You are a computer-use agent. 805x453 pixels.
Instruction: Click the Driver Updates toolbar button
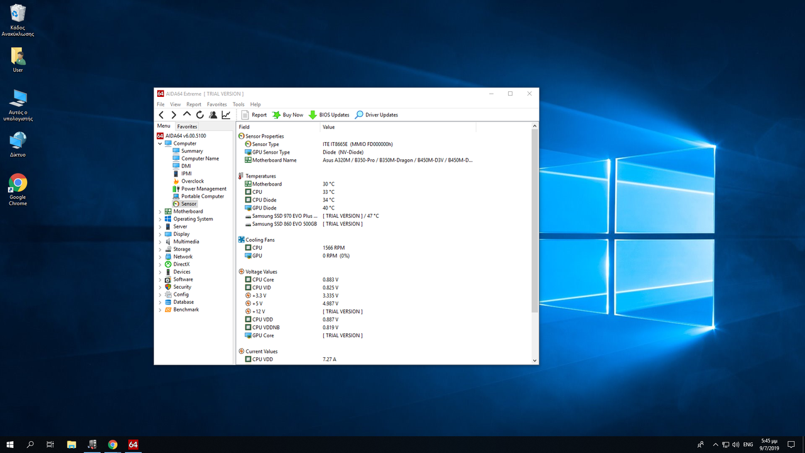377,115
